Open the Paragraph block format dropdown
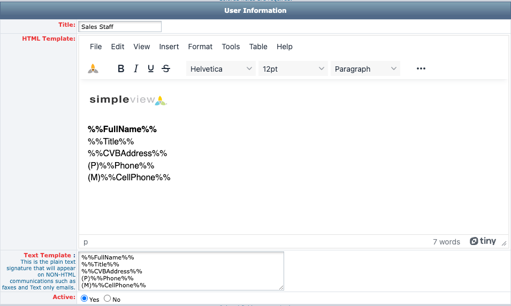 click(365, 69)
